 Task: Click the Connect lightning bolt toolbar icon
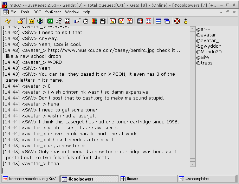click(x=8, y=21)
